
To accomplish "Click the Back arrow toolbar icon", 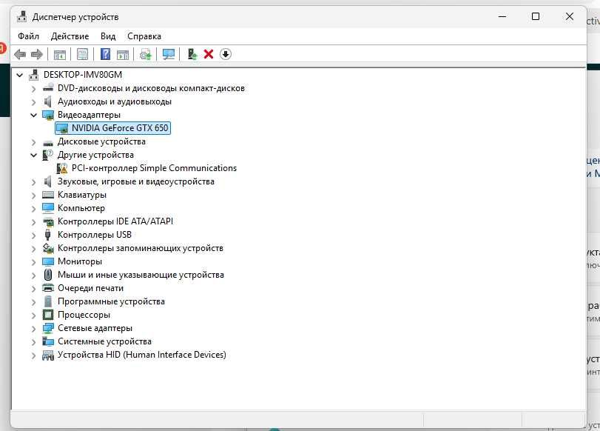I will (x=20, y=54).
